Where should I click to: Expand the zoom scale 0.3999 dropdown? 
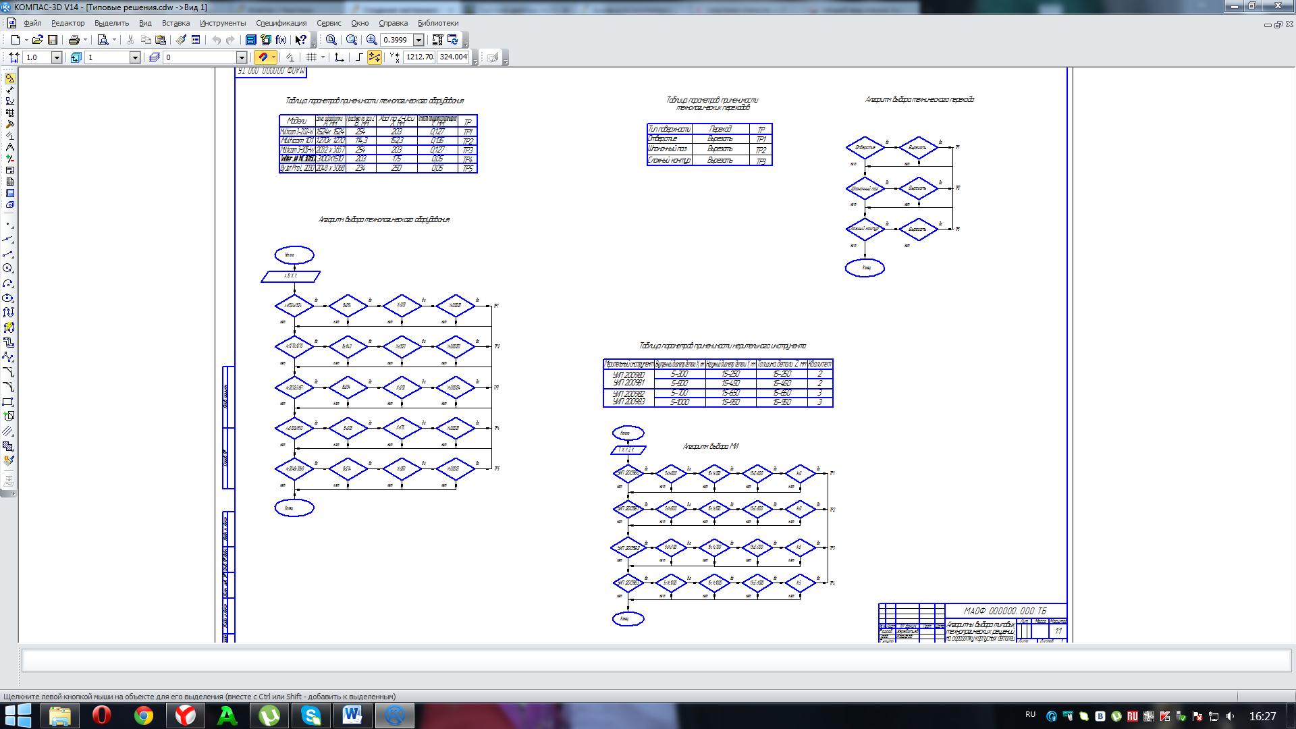point(418,40)
